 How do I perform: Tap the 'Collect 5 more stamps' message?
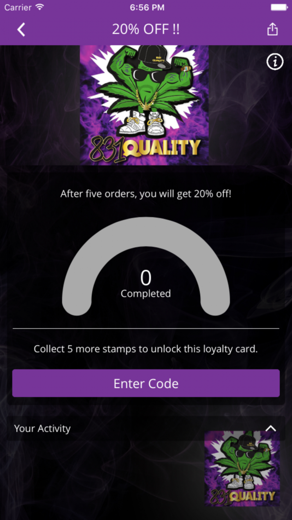coord(146,349)
